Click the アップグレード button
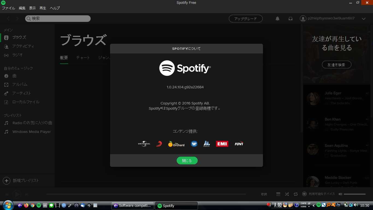Viewport: 373px width, 210px height. 246,19
